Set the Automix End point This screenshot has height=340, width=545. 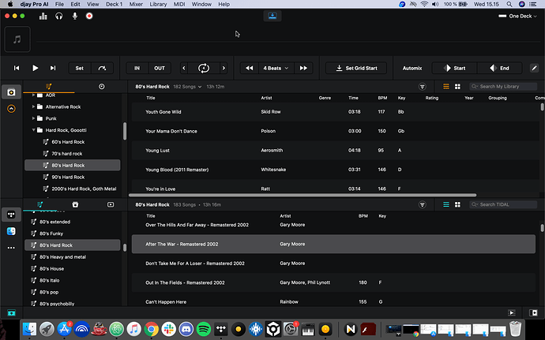(x=499, y=68)
